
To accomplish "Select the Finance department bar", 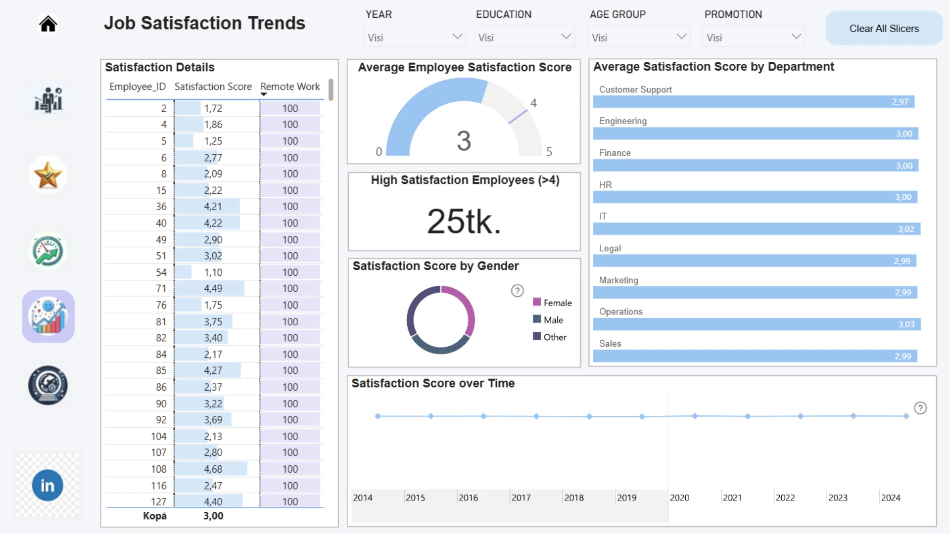I will click(756, 165).
